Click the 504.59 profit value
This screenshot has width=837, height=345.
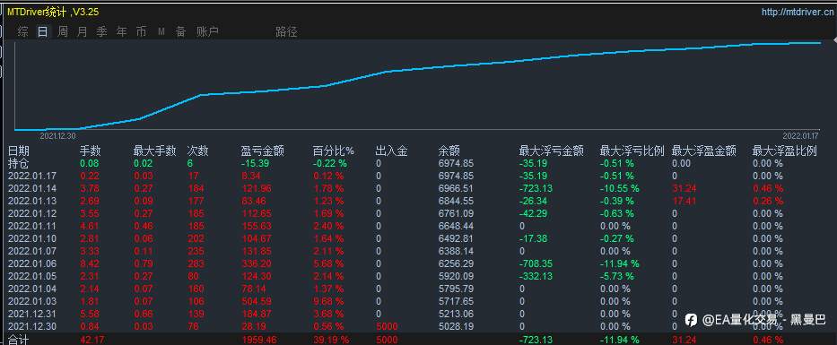click(257, 301)
